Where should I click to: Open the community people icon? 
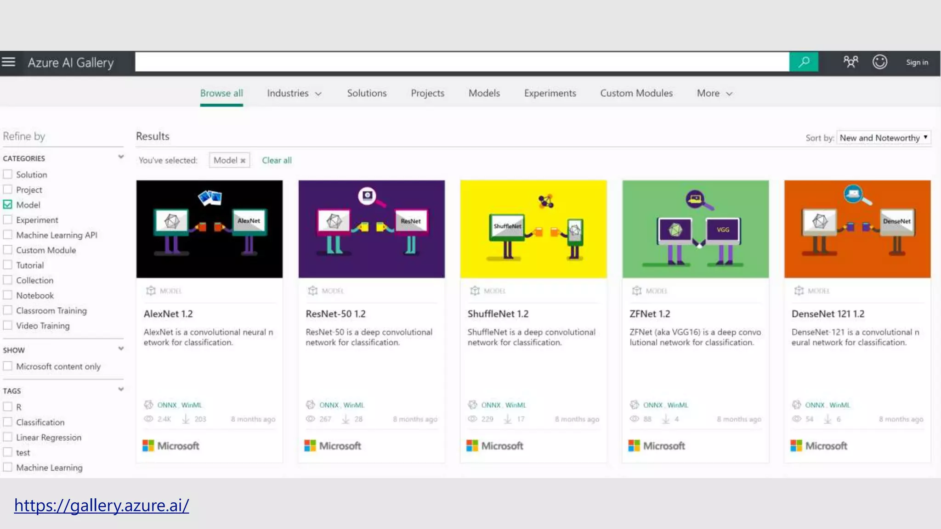[x=850, y=62]
